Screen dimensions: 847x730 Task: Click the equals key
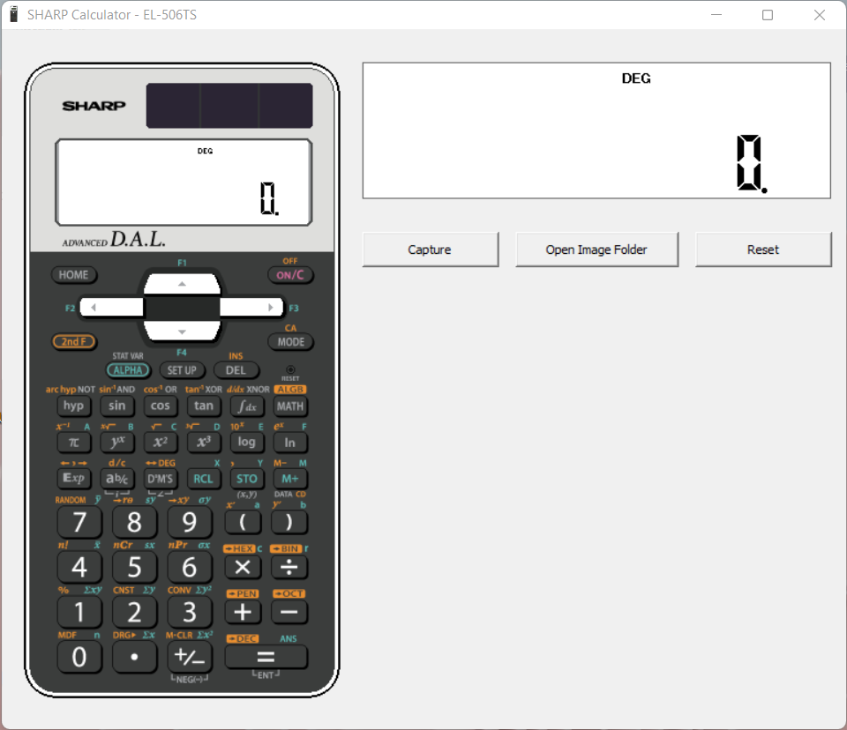tap(266, 657)
